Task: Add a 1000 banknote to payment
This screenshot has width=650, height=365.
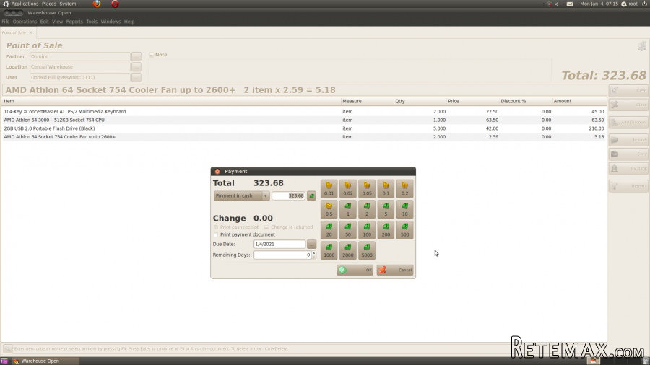Action: coord(329,250)
